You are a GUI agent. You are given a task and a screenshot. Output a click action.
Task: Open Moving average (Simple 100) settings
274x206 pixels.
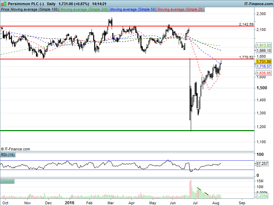pyautogui.click(x=35, y=10)
